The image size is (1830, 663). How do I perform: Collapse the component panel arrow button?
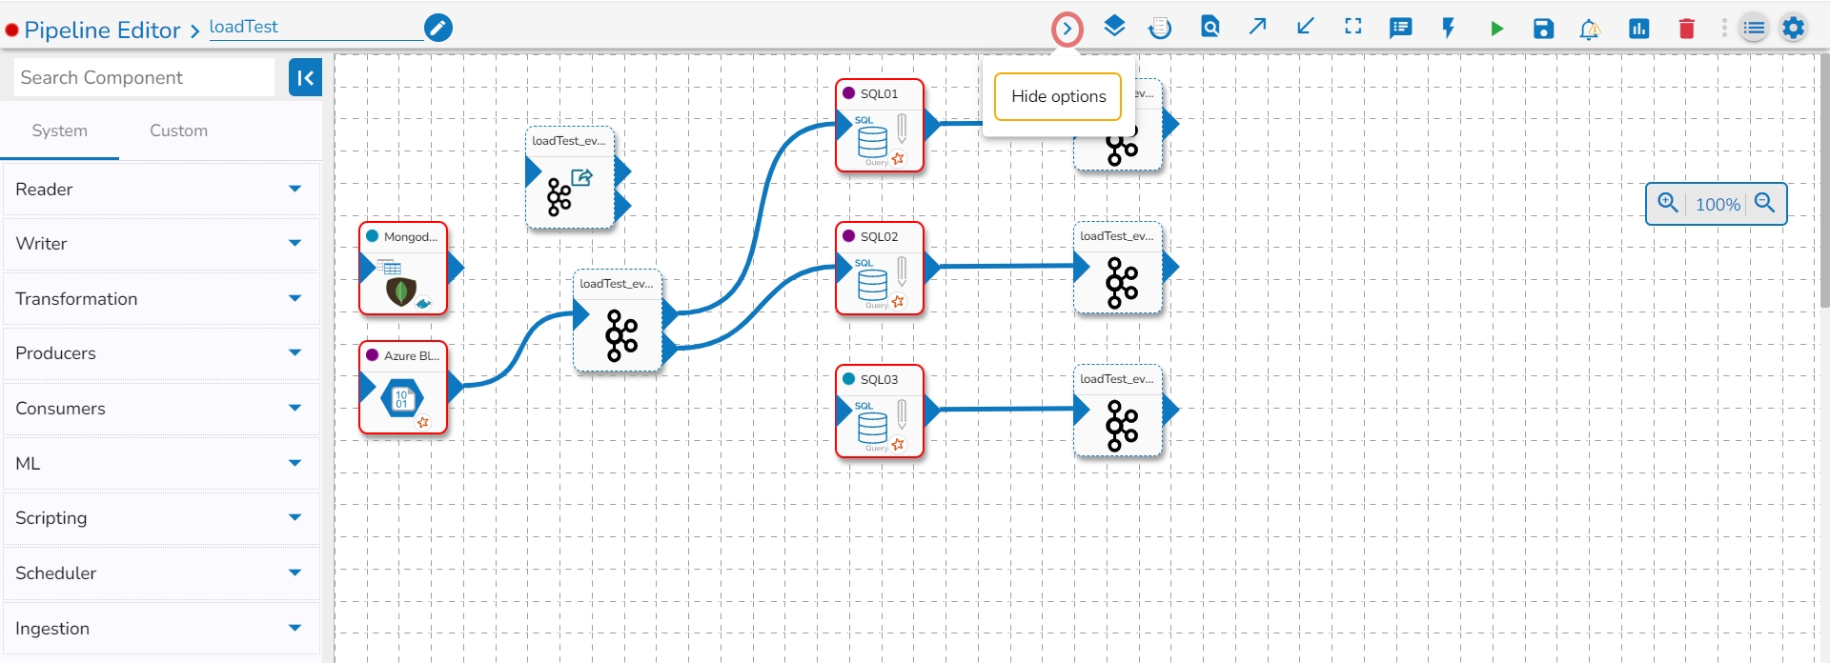pyautogui.click(x=305, y=78)
